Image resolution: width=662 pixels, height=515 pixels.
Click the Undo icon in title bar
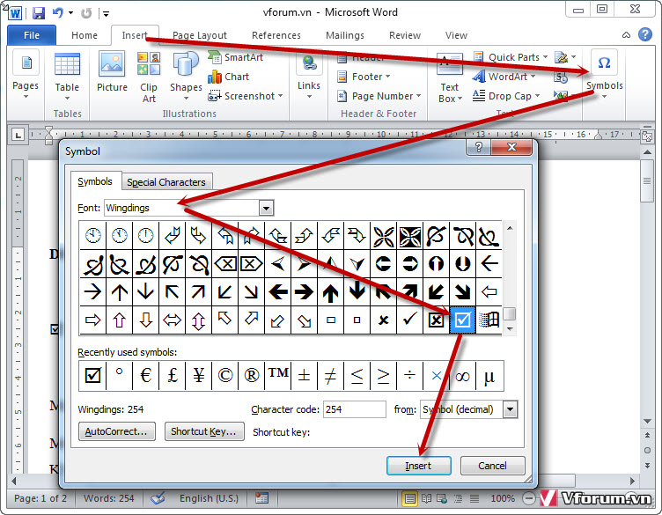(57, 13)
